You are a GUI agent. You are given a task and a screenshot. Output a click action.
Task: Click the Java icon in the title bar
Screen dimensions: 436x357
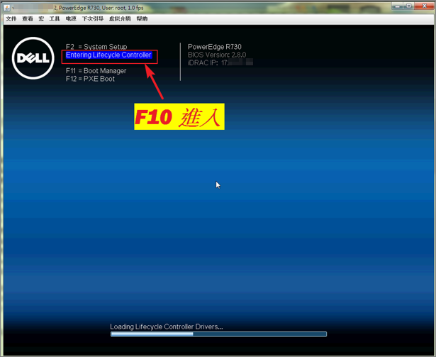(7, 8)
